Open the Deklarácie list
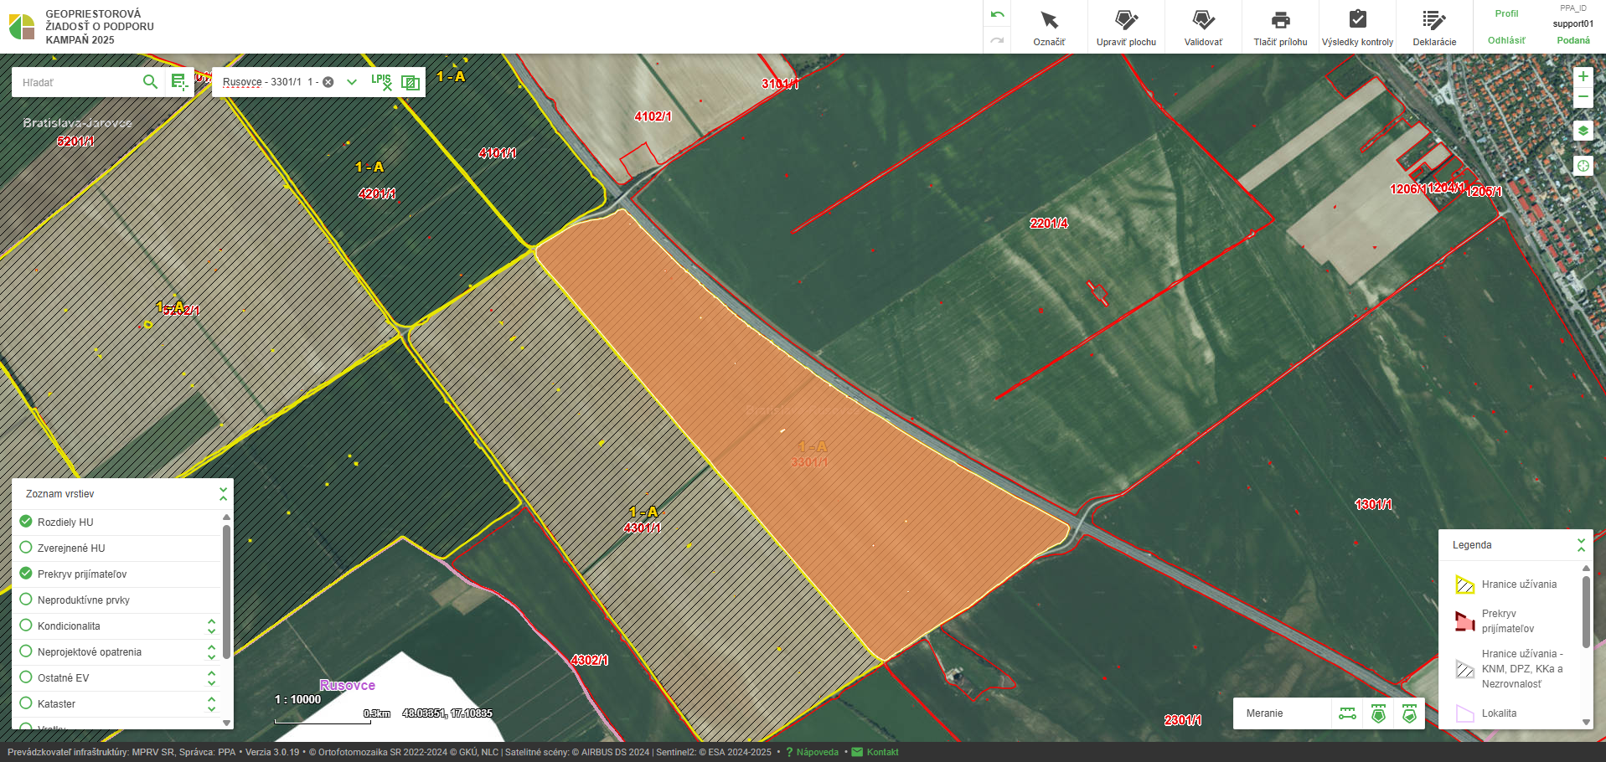This screenshot has width=1606, height=762. pyautogui.click(x=1434, y=28)
